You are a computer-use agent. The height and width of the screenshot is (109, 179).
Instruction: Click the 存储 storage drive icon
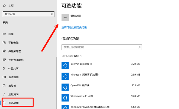pyautogui.click(x=4, y=34)
